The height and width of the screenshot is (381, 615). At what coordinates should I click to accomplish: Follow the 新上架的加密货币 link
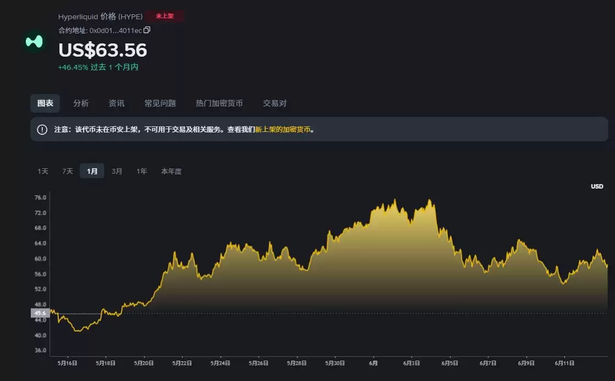click(x=283, y=130)
